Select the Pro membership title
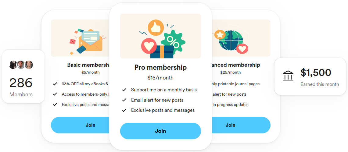 point(160,67)
